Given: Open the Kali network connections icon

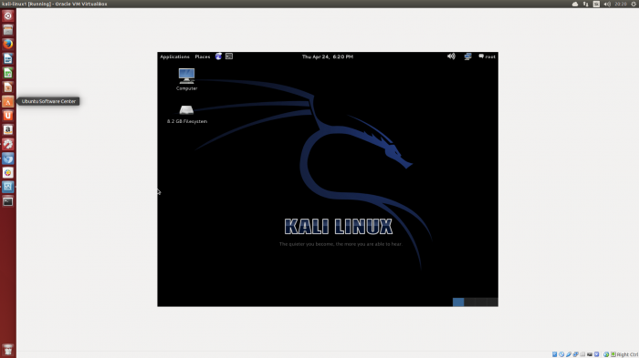Looking at the screenshot, I should (467, 56).
